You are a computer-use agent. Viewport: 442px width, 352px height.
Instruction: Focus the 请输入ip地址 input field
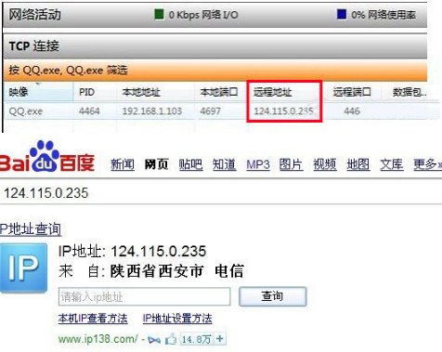point(144,296)
